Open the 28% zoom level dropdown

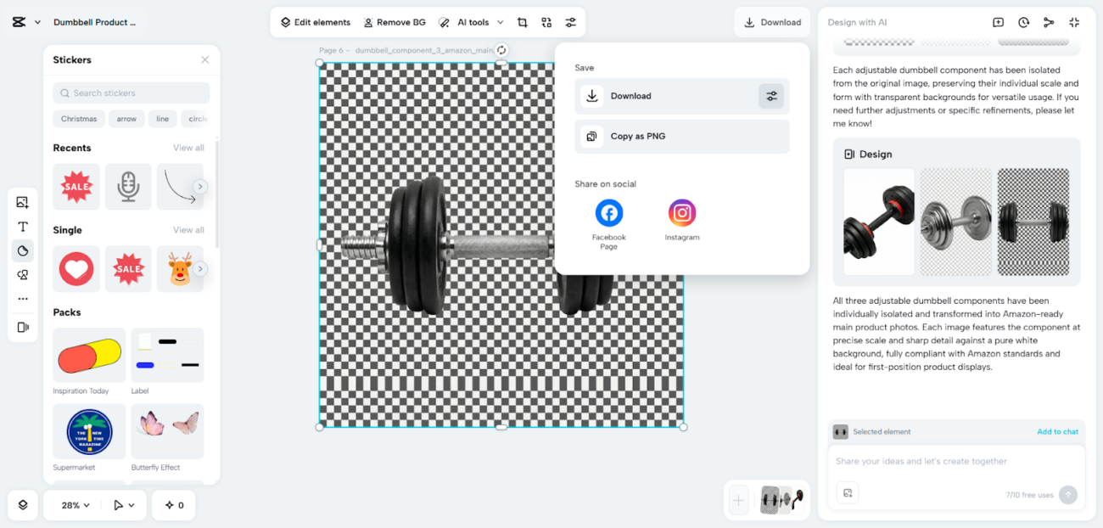tap(76, 505)
